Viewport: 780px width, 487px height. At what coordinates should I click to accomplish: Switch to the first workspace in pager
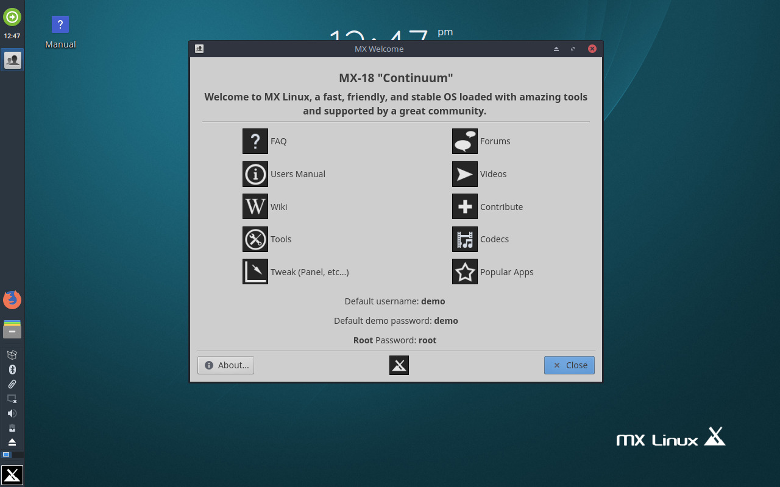coord(6,455)
